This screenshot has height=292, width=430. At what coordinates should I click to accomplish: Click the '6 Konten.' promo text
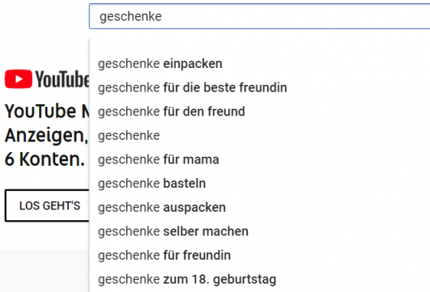(x=45, y=159)
